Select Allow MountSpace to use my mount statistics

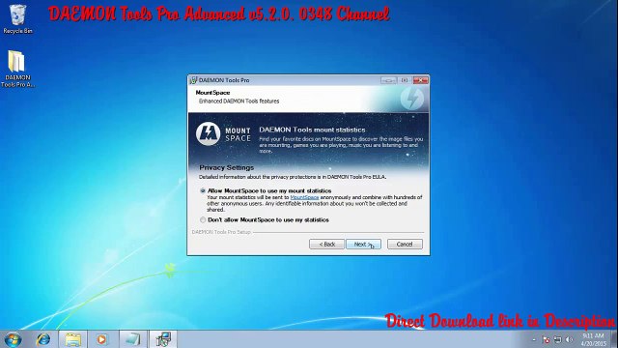coord(203,190)
